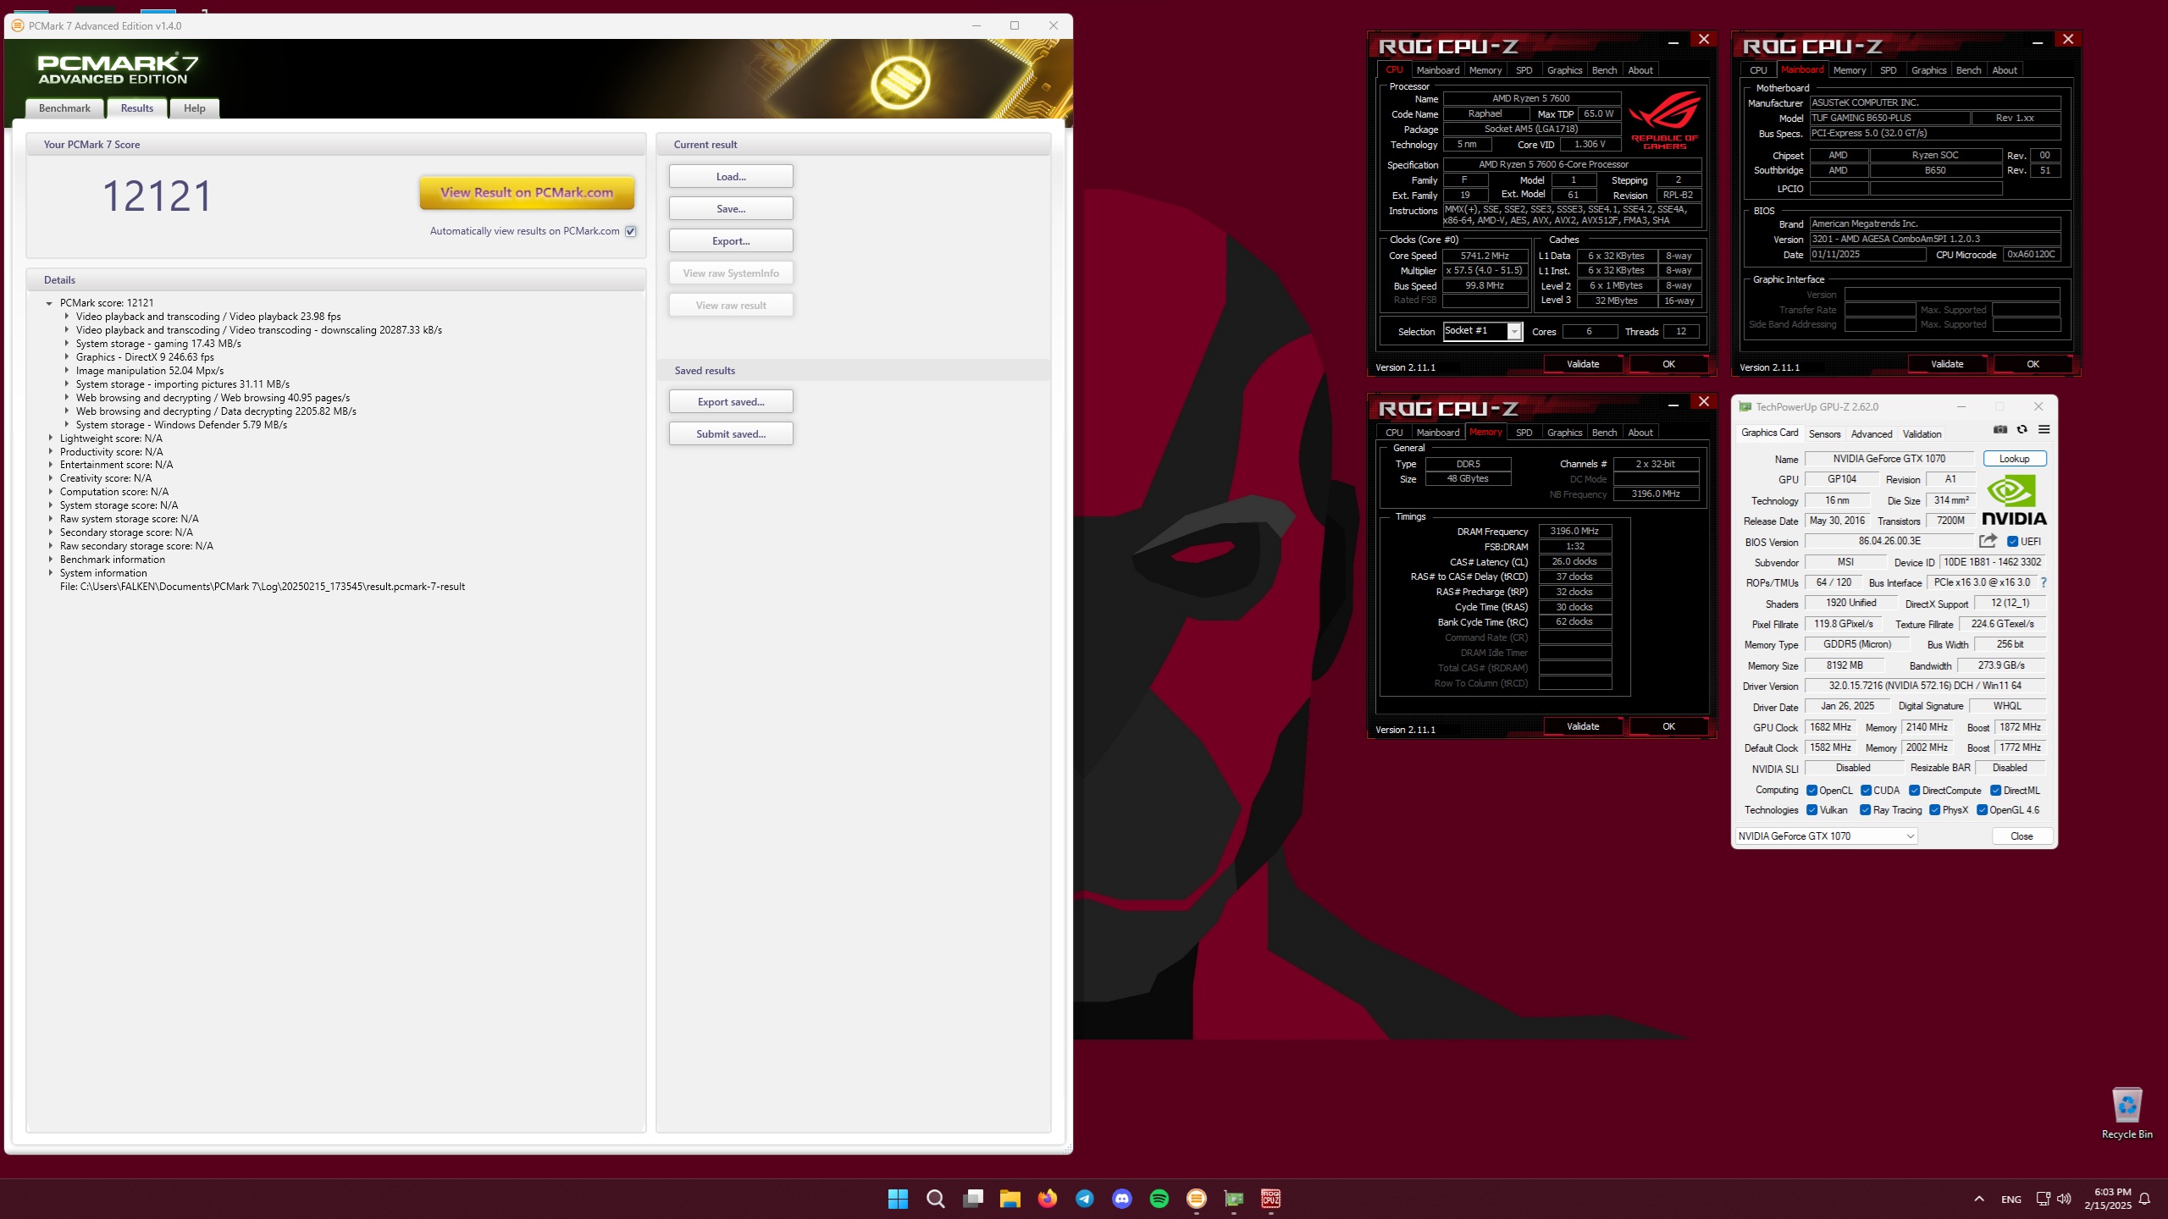Screen dimensions: 2168x1219
Task: Toggle PhysX checkbox in GPU-Z
Action: pyautogui.click(x=1935, y=810)
